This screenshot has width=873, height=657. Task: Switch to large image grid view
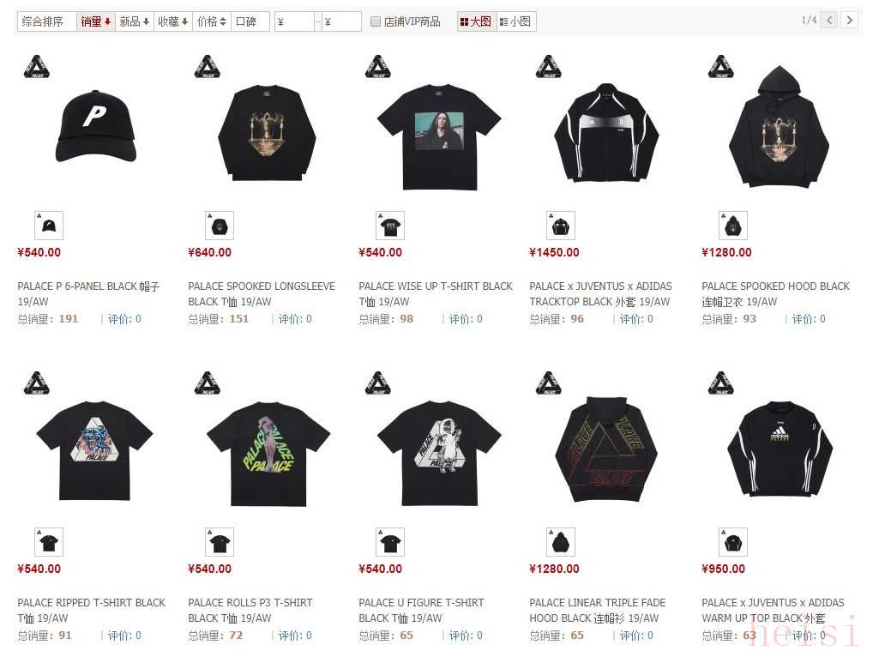476,21
